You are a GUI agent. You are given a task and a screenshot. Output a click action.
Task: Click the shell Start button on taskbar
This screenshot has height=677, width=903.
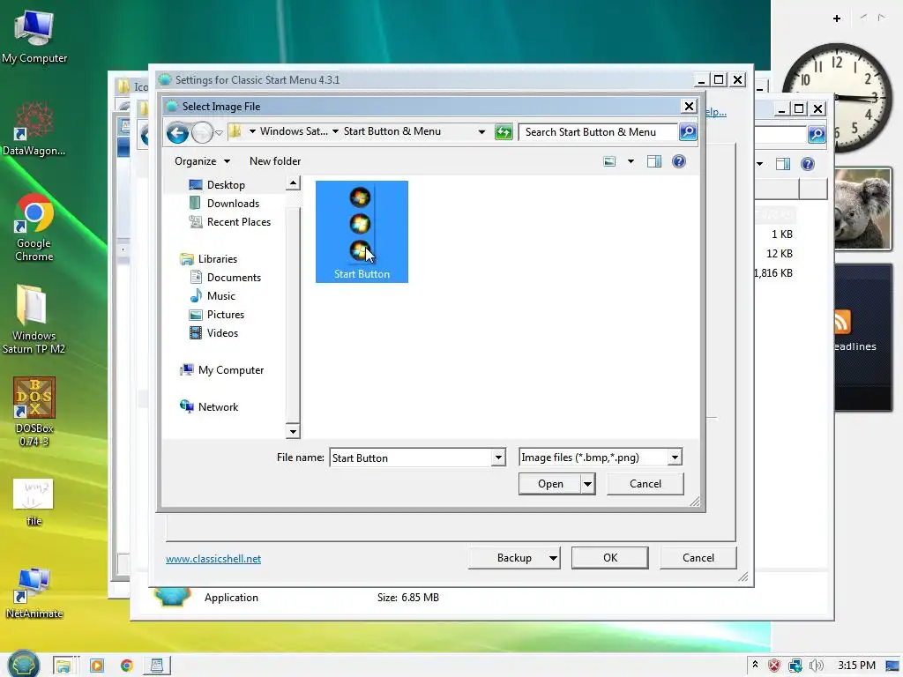(x=24, y=664)
